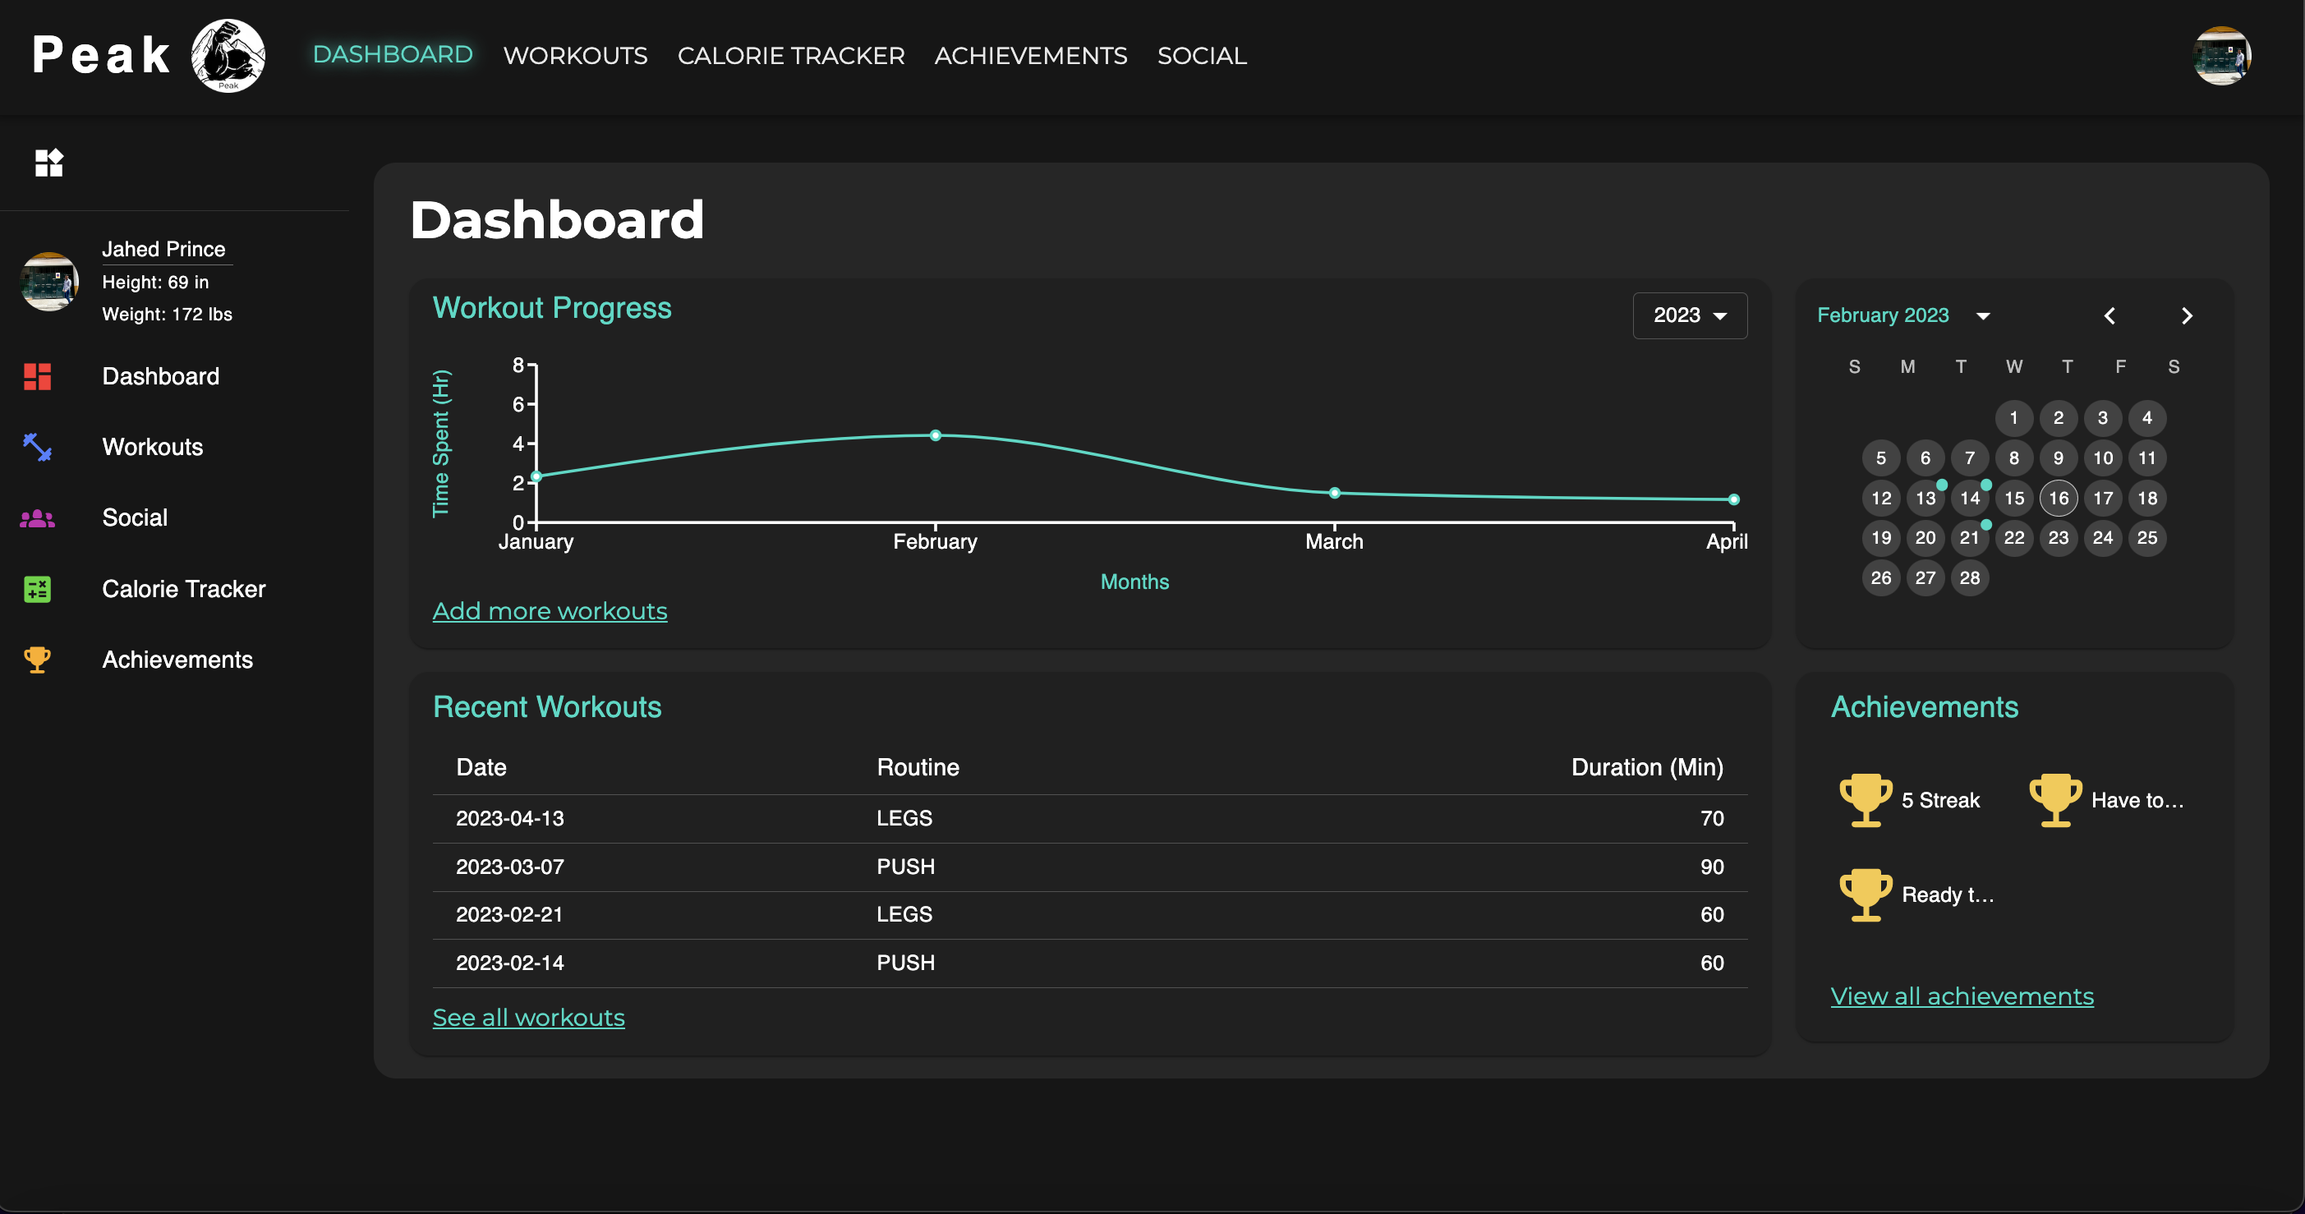Click the Add more workouts link
Viewport: 2305px width, 1214px height.
pyautogui.click(x=549, y=610)
